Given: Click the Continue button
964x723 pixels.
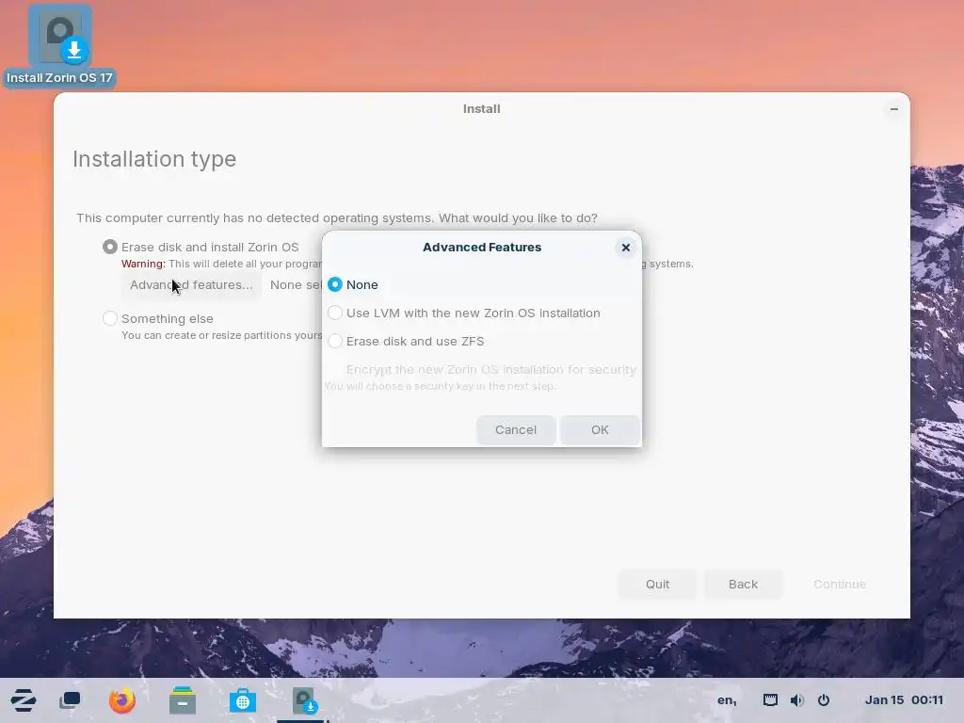Looking at the screenshot, I should tap(839, 584).
